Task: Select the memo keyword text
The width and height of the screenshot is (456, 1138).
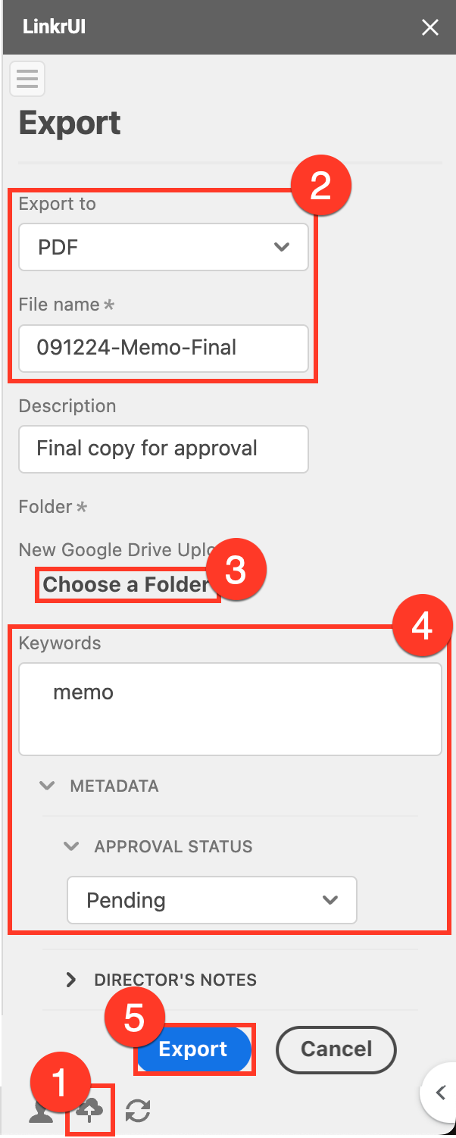Action: (83, 692)
